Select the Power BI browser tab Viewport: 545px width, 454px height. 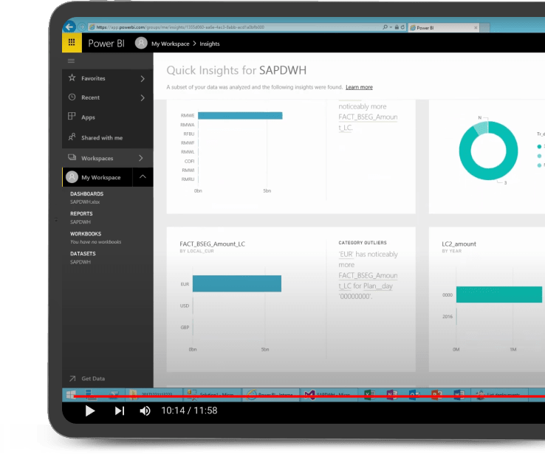[x=444, y=28]
